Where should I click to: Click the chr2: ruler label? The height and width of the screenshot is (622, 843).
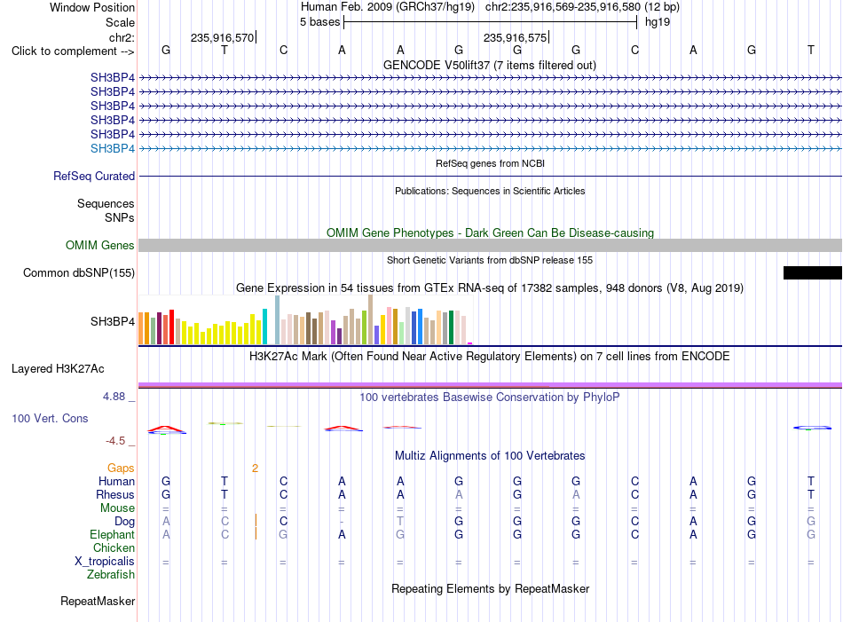click(122, 37)
